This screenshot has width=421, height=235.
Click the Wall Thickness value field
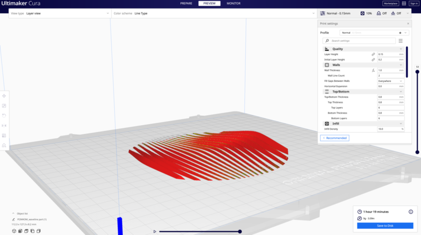(390, 71)
